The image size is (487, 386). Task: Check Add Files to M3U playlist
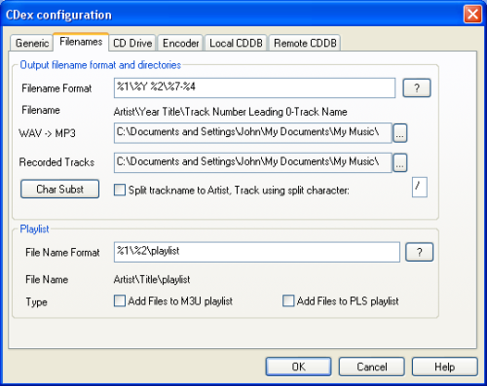(120, 300)
